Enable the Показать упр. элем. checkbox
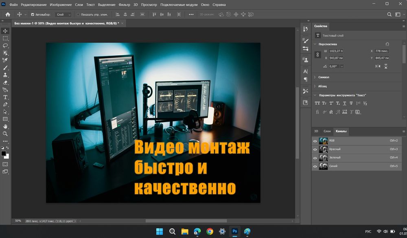Image resolution: width=407 pixels, height=238 pixels. pos(78,15)
